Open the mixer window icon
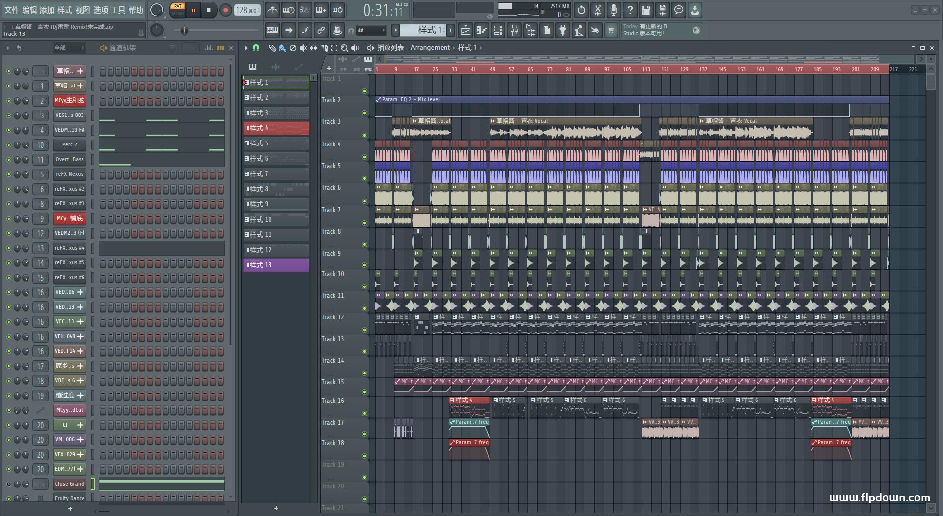943x516 pixels. tap(514, 30)
